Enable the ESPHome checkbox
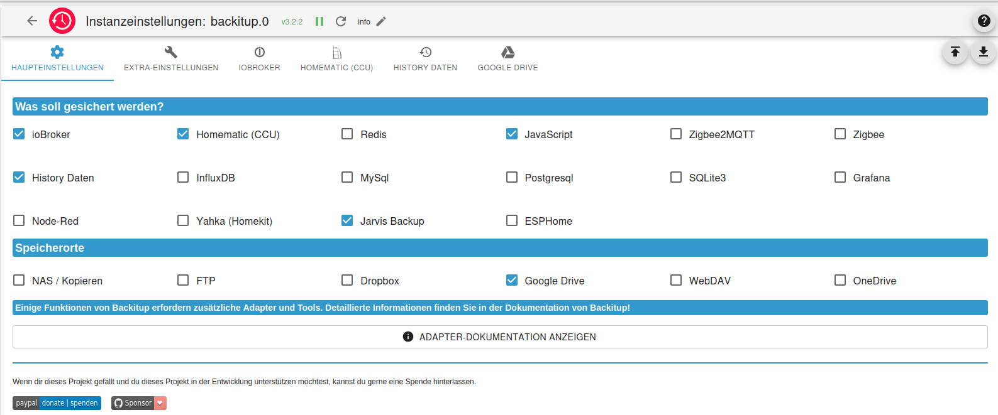The height and width of the screenshot is (415, 998). [x=512, y=220]
